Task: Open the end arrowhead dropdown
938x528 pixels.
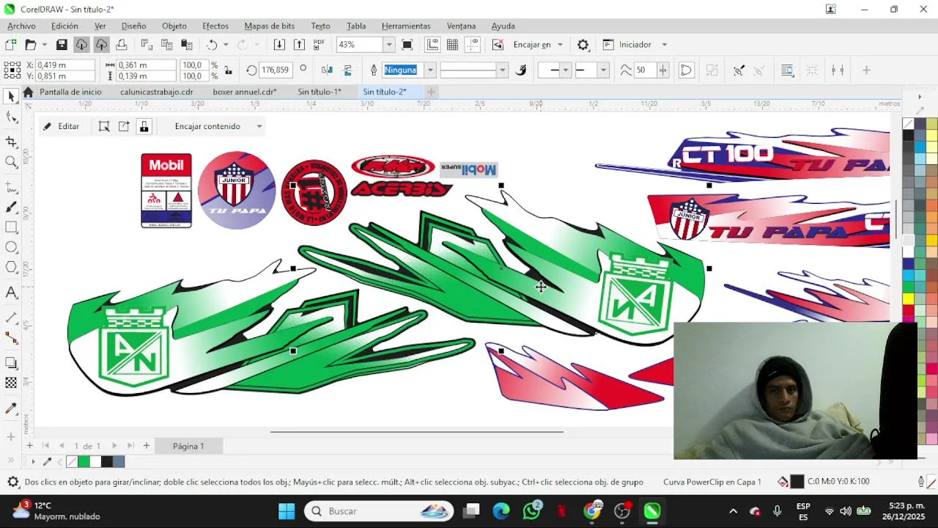Action: (x=603, y=70)
